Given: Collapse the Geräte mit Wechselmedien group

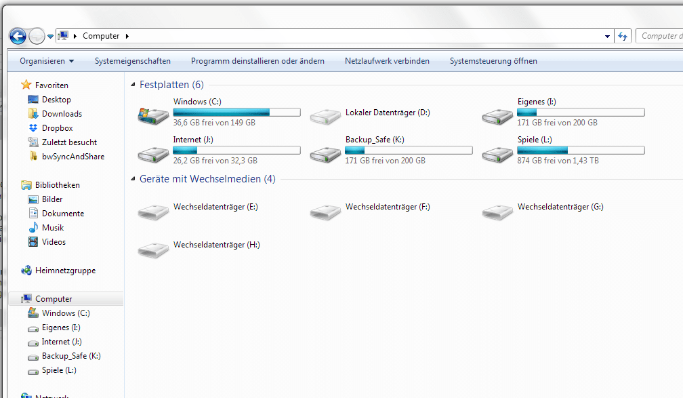Looking at the screenshot, I should click(133, 179).
